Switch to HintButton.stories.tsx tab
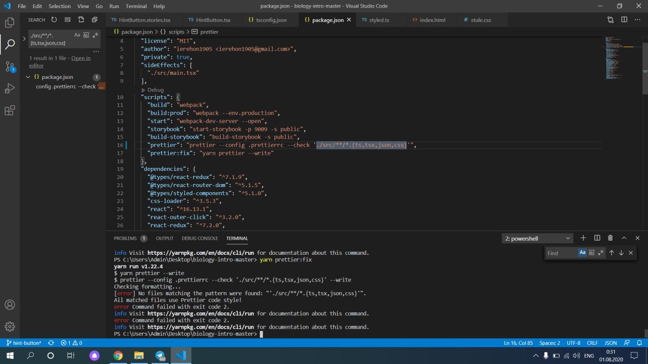The width and height of the screenshot is (648, 364). coord(144,20)
